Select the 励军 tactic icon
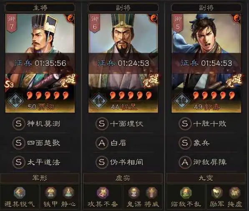The width and height of the screenshot is (249, 211). (x=217, y=193)
